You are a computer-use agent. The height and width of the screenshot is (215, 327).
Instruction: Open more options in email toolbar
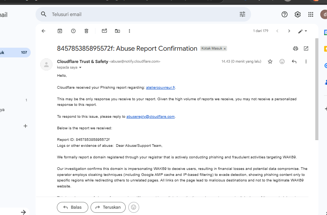coord(129,31)
